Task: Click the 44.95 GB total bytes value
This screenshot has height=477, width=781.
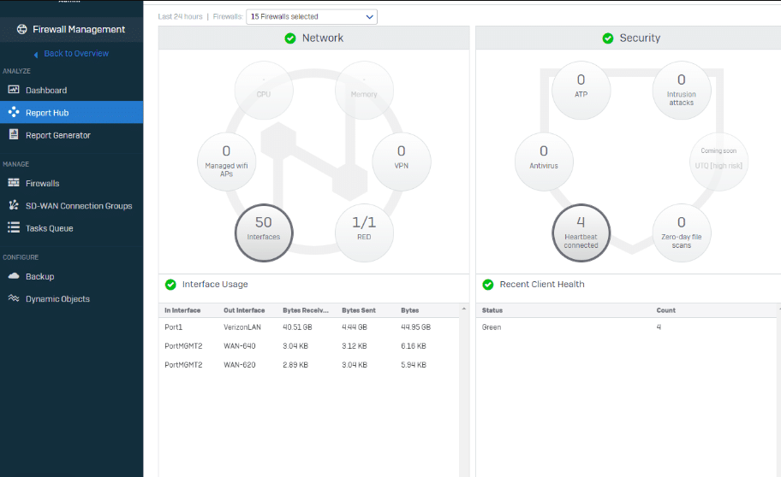Action: tap(416, 327)
